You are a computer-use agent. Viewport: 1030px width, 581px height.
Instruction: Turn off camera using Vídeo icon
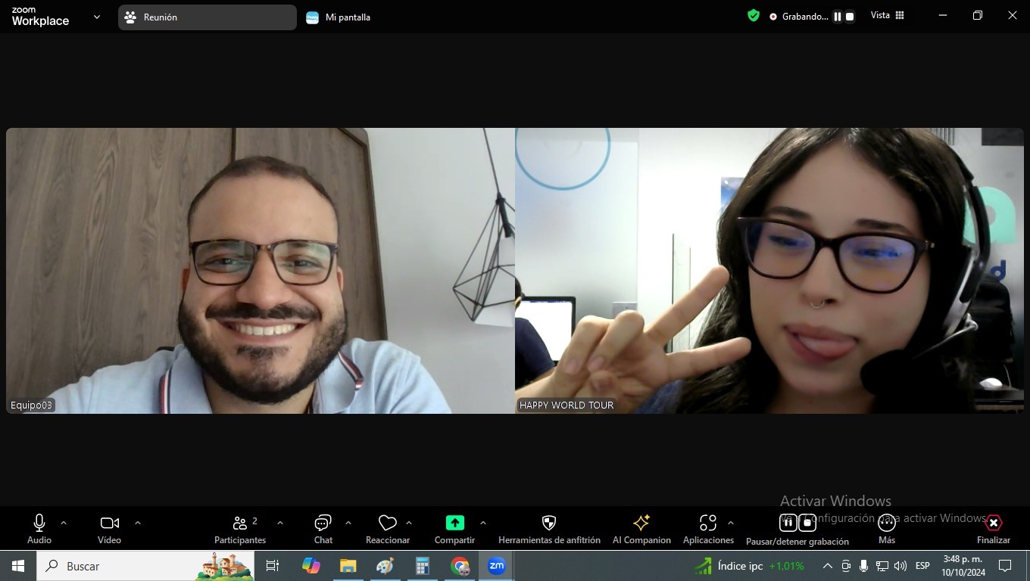click(x=110, y=528)
